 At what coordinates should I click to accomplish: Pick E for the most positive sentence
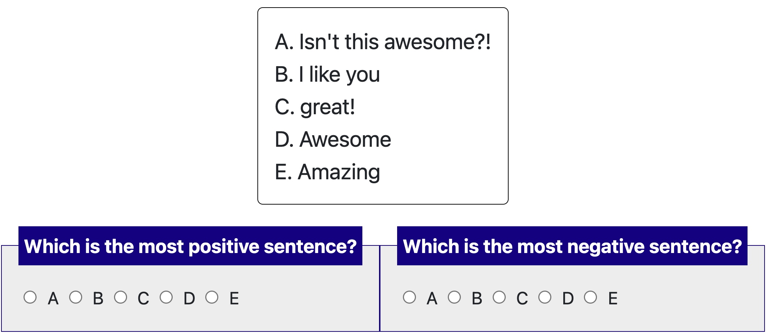tap(212, 297)
